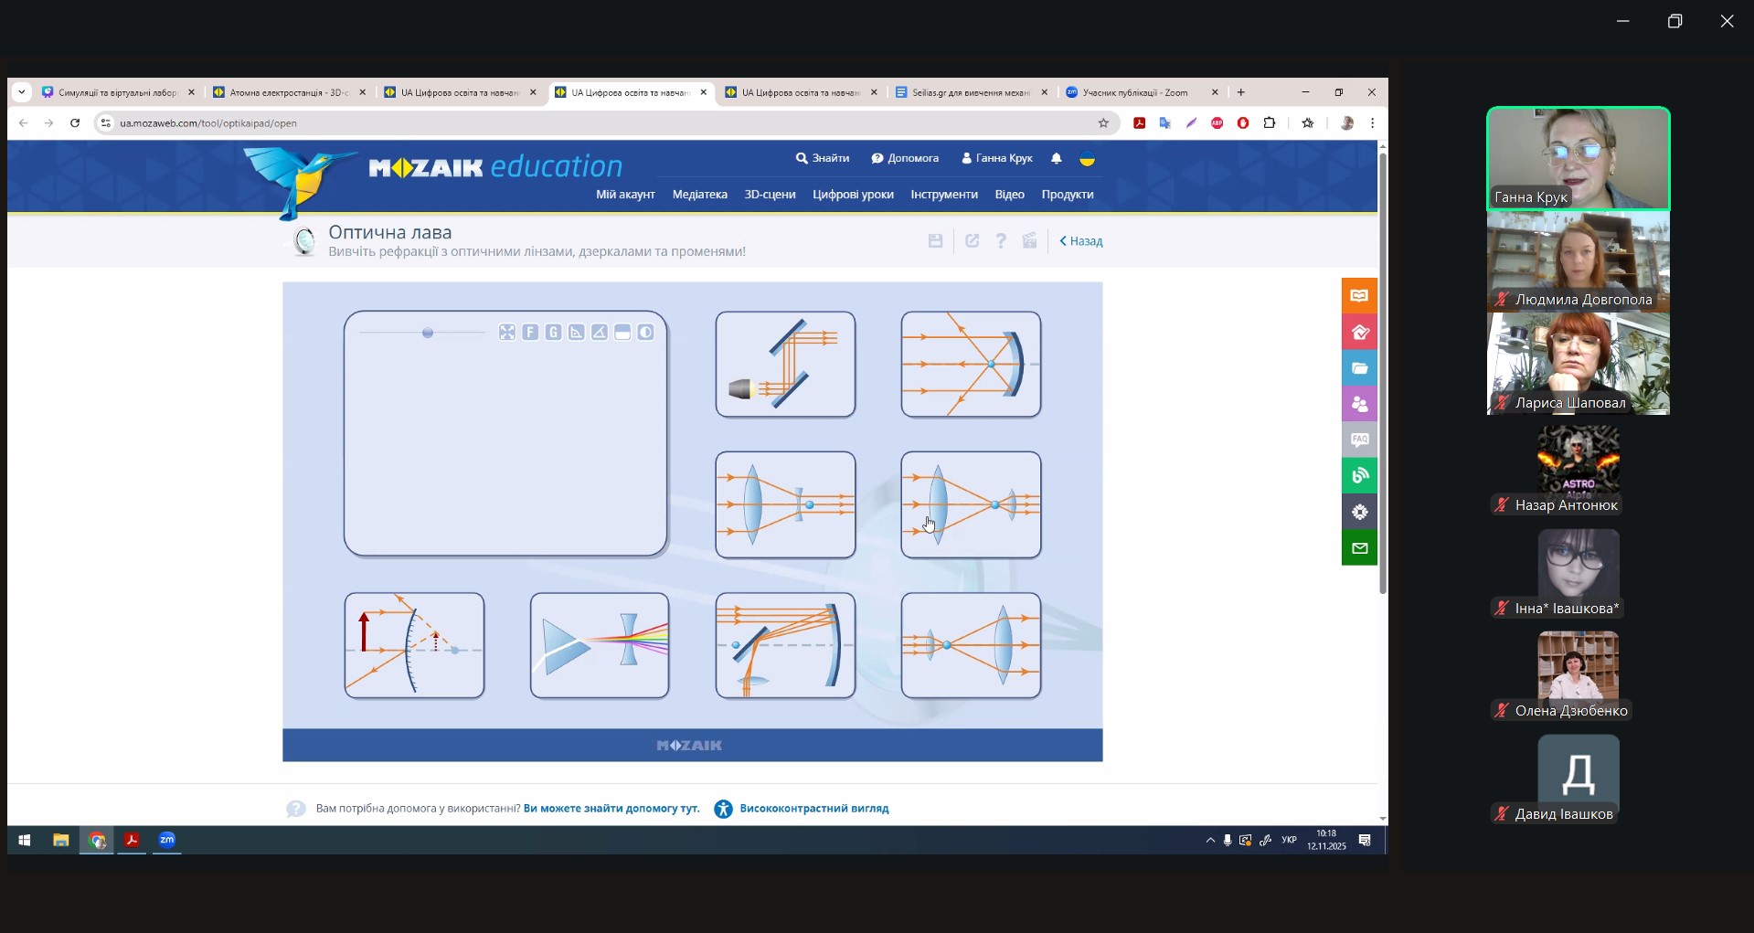Image resolution: width=1754 pixels, height=933 pixels.
Task: Open the 3D-сцени menu item
Action: point(770,195)
